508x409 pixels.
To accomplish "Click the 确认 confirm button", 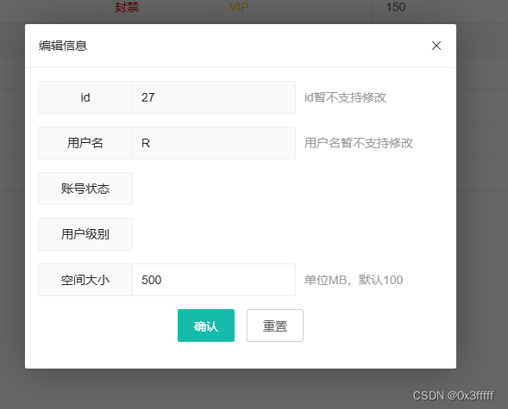I will (206, 325).
